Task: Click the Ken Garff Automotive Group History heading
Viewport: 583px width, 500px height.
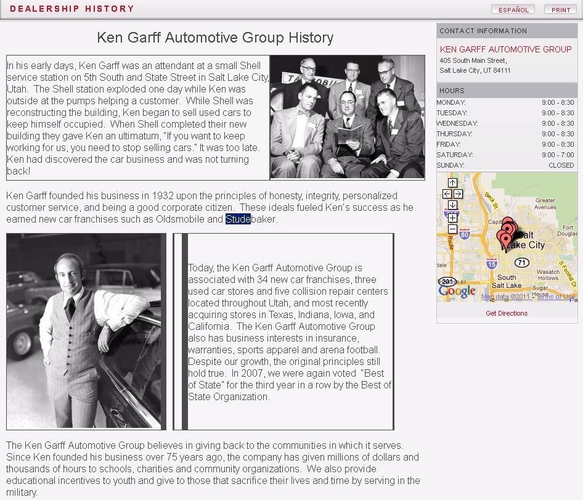Action: click(x=215, y=38)
